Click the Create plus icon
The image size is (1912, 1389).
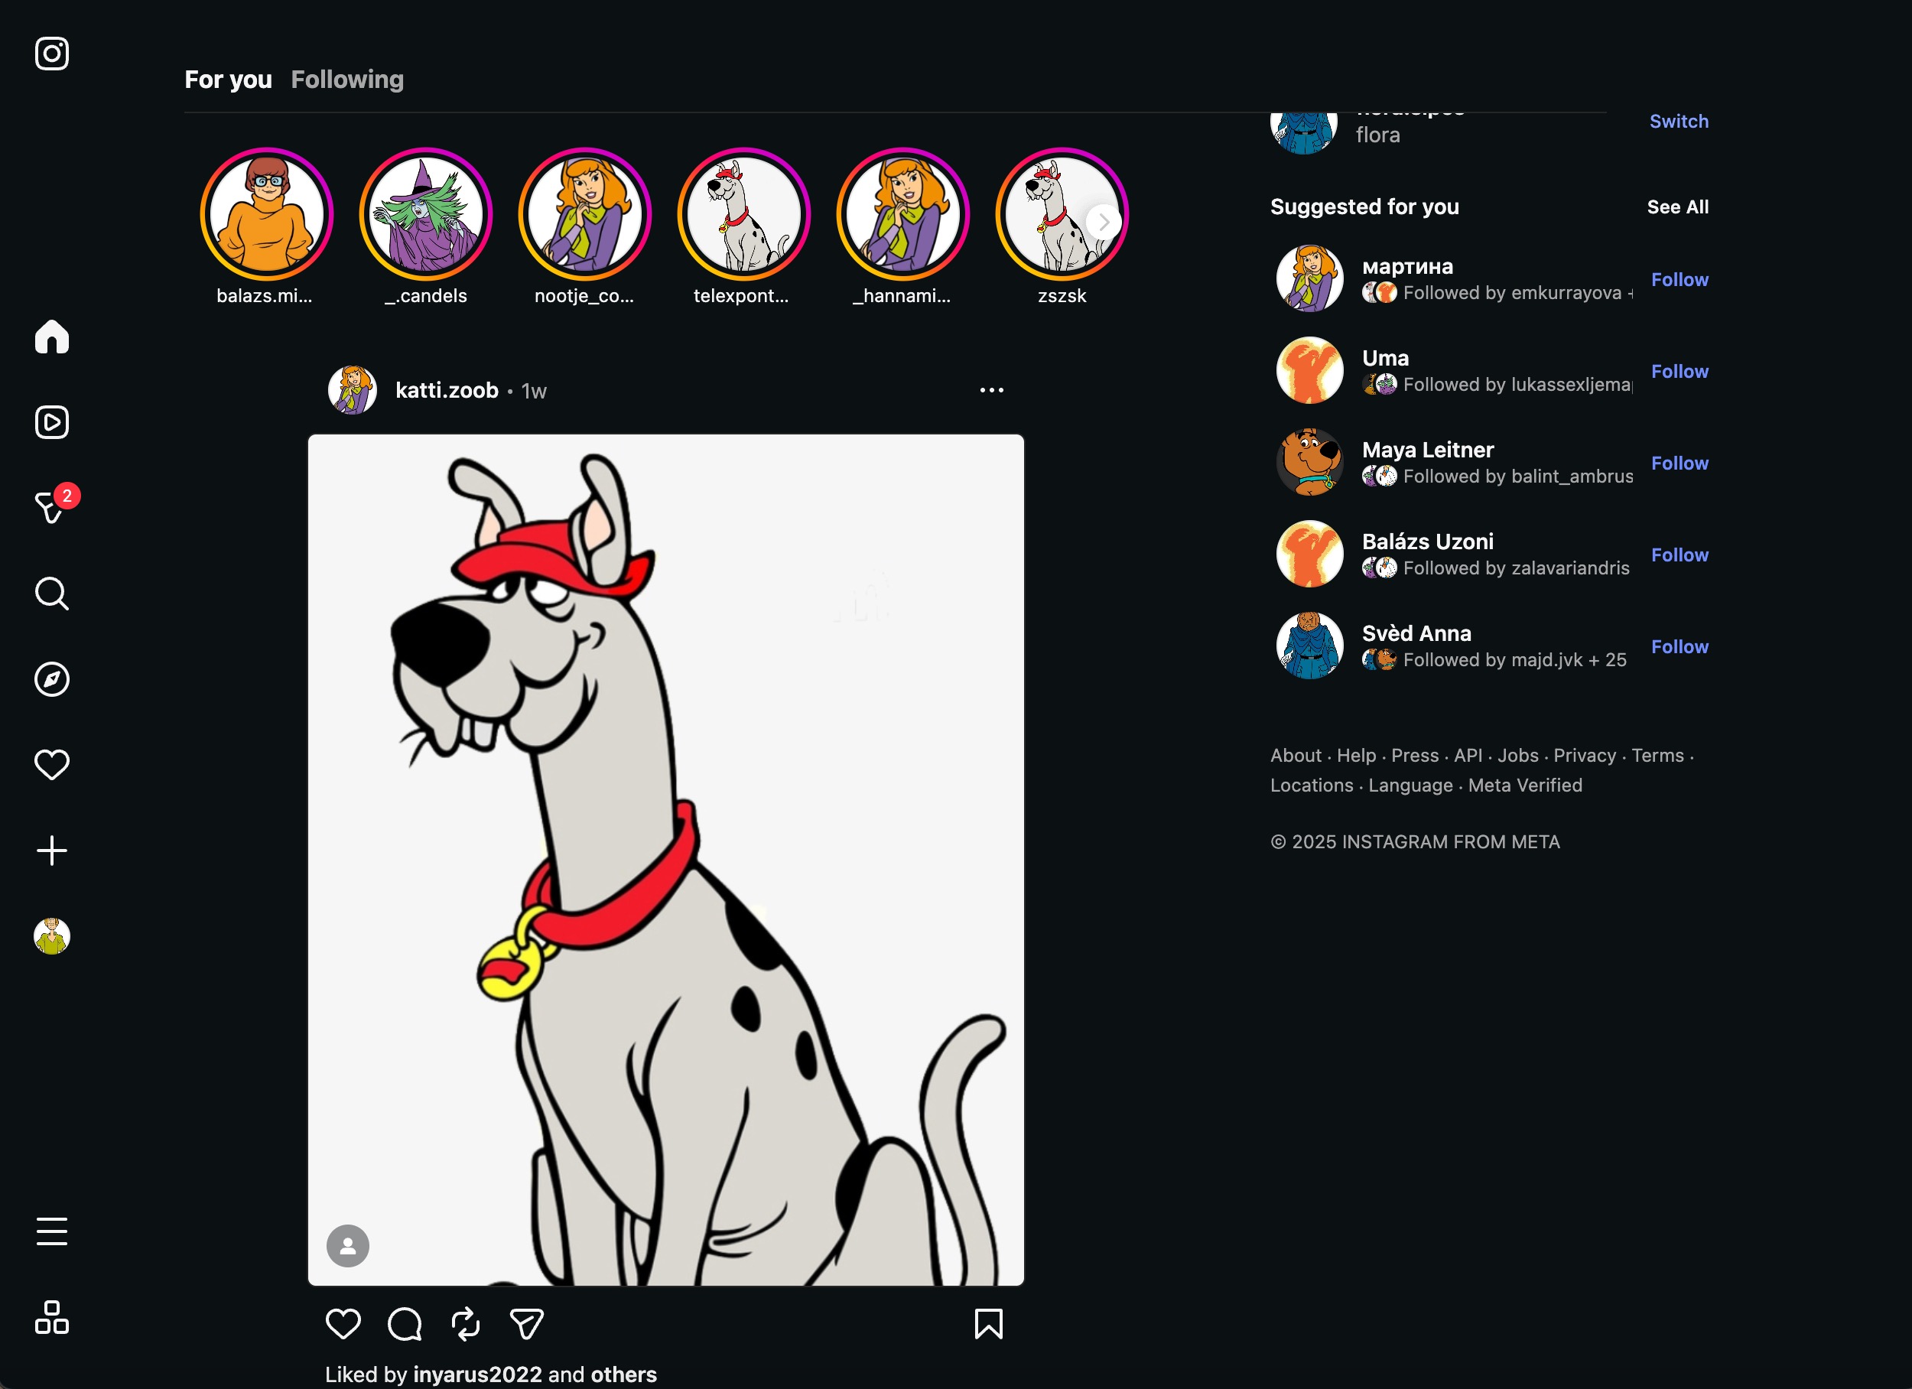click(51, 850)
